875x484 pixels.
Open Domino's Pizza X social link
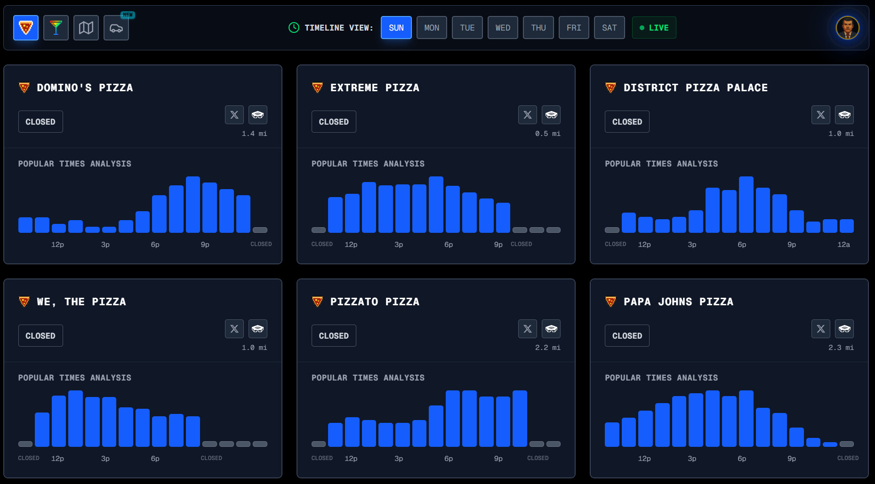(234, 115)
